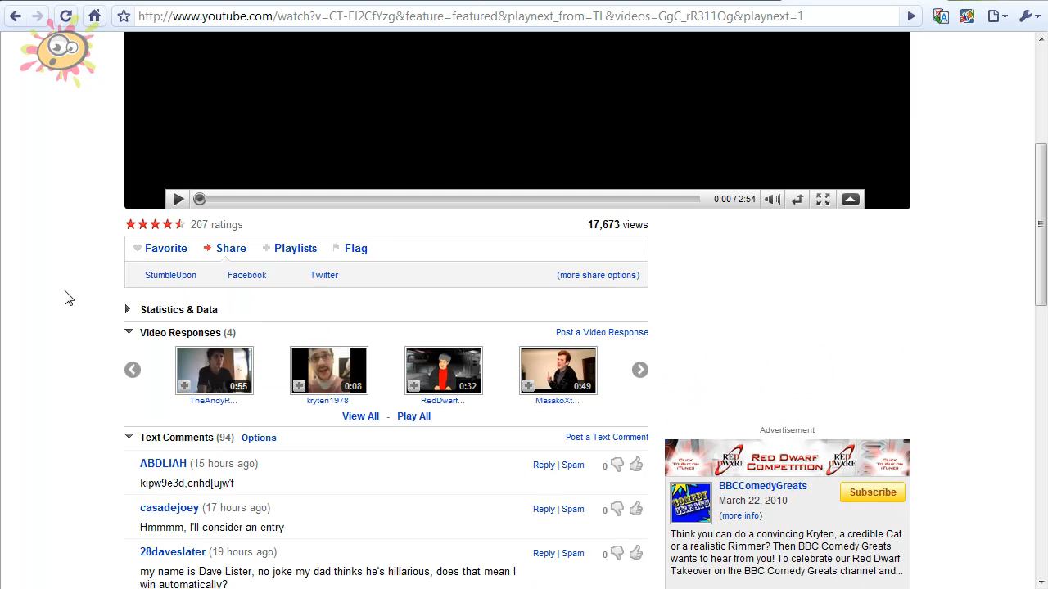Collapse the Text Comments section
Screen dimensions: 1048x589
(129, 437)
